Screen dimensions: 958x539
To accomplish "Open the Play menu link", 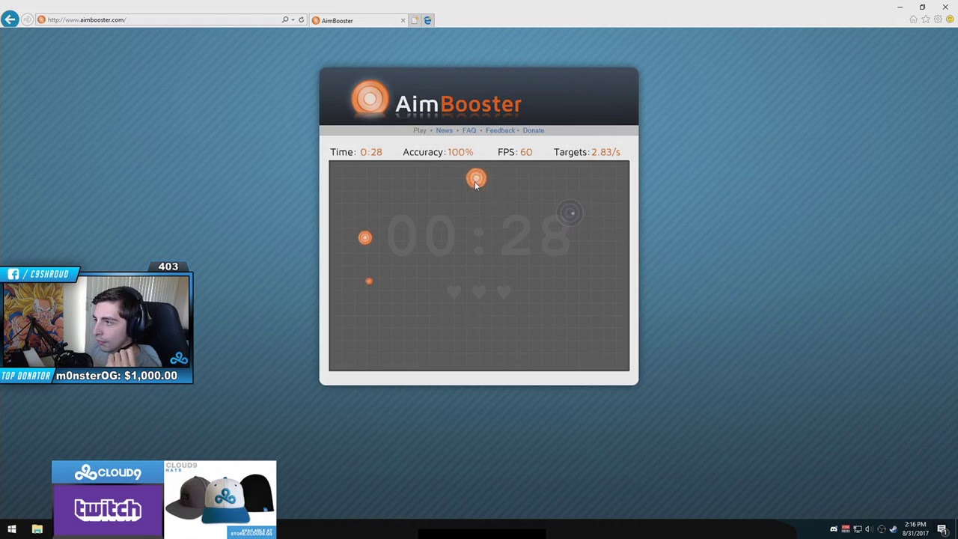I will tap(420, 130).
